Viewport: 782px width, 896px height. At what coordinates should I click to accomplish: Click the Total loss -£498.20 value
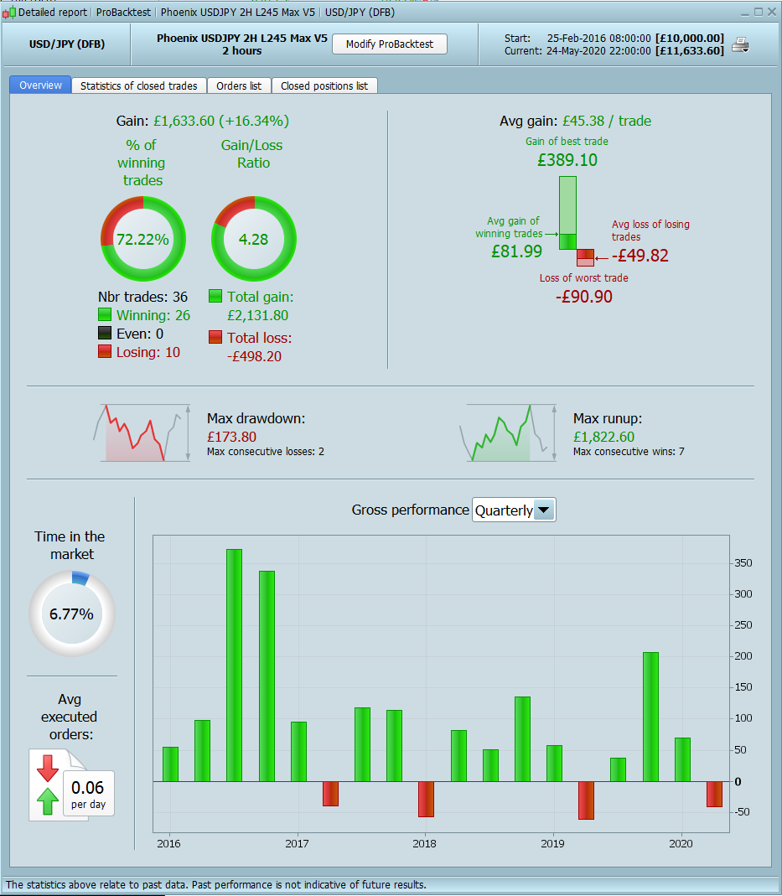254,356
